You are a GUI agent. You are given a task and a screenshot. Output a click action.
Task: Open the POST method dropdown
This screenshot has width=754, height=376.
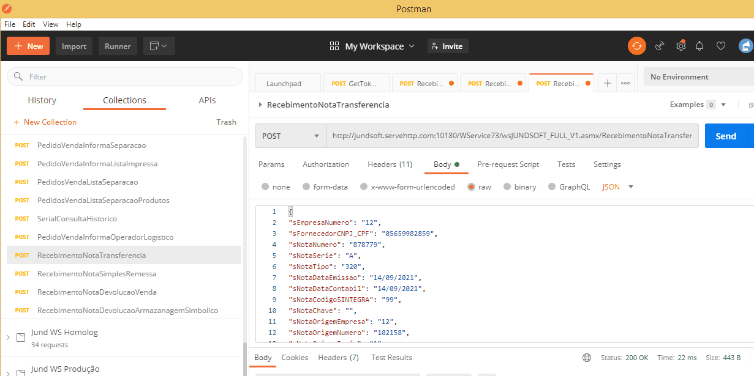(x=291, y=136)
